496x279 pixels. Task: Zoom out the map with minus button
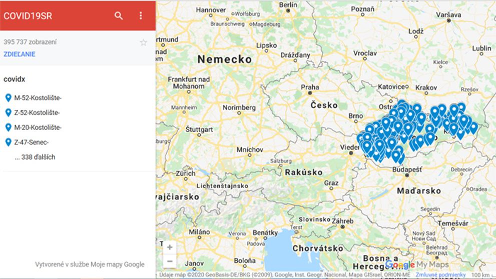click(170, 261)
